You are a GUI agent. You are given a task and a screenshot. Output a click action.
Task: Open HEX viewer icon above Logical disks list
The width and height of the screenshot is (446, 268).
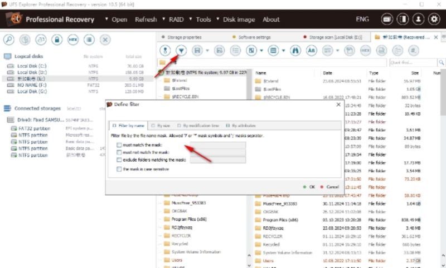[x=73, y=39]
